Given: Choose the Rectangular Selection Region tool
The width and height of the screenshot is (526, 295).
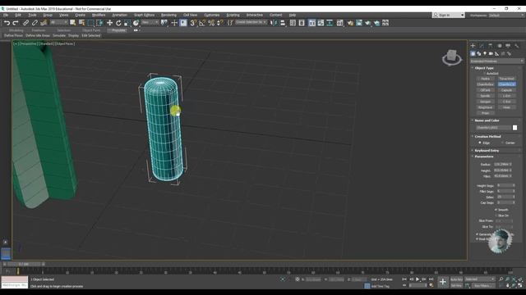Looking at the screenshot, I should pyautogui.click(x=90, y=23).
